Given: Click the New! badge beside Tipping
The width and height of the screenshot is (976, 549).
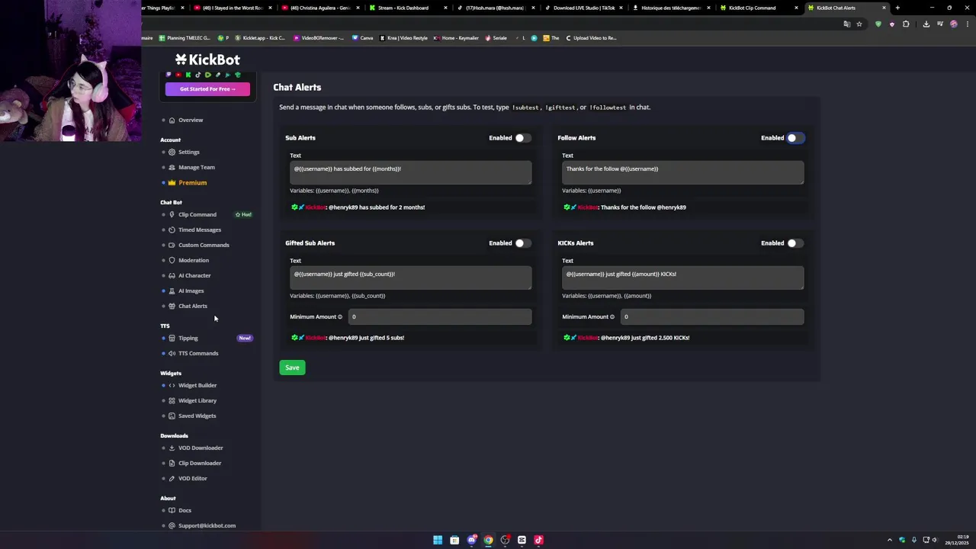Looking at the screenshot, I should [245, 338].
